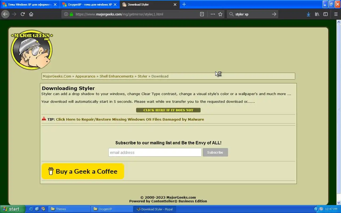Click the © 2000-2023 MajorGeeks.com footer text
Screen dimensions: 341x213
168,197
